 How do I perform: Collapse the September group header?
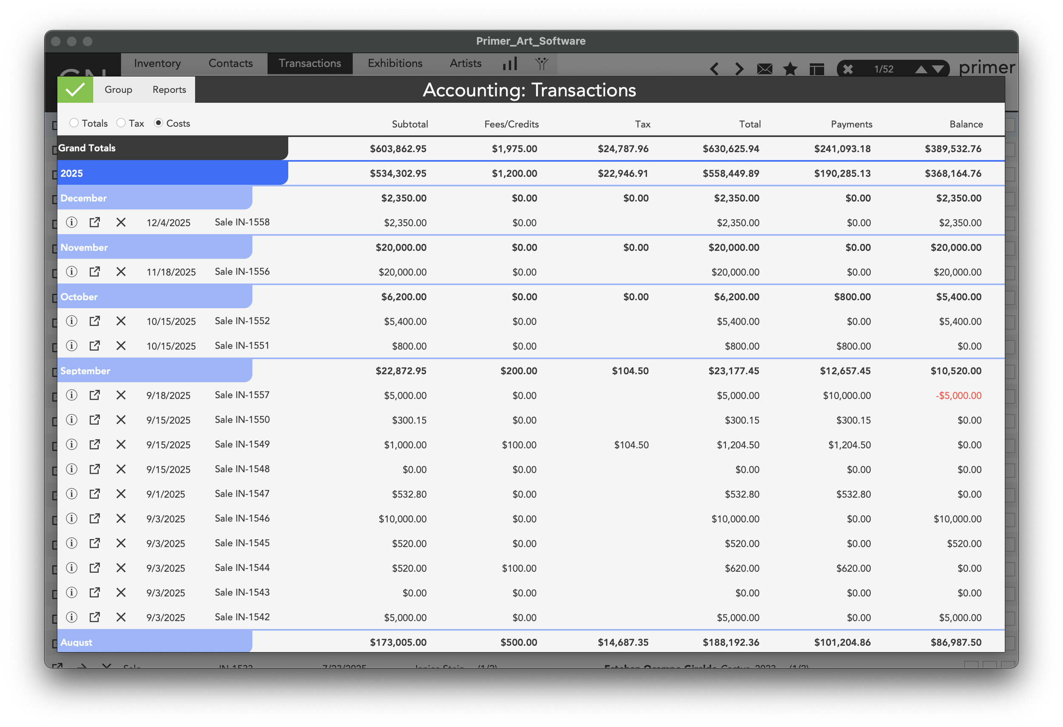click(x=85, y=371)
